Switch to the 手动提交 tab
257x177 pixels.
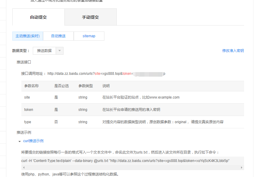point(91,17)
